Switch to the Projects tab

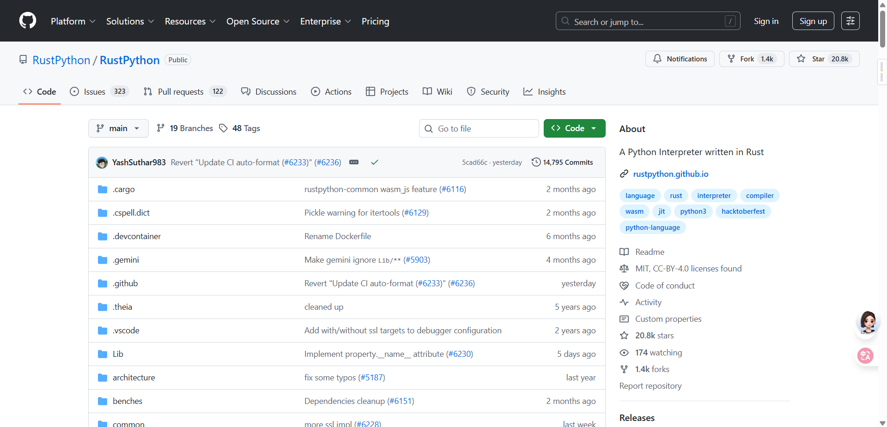(x=387, y=91)
